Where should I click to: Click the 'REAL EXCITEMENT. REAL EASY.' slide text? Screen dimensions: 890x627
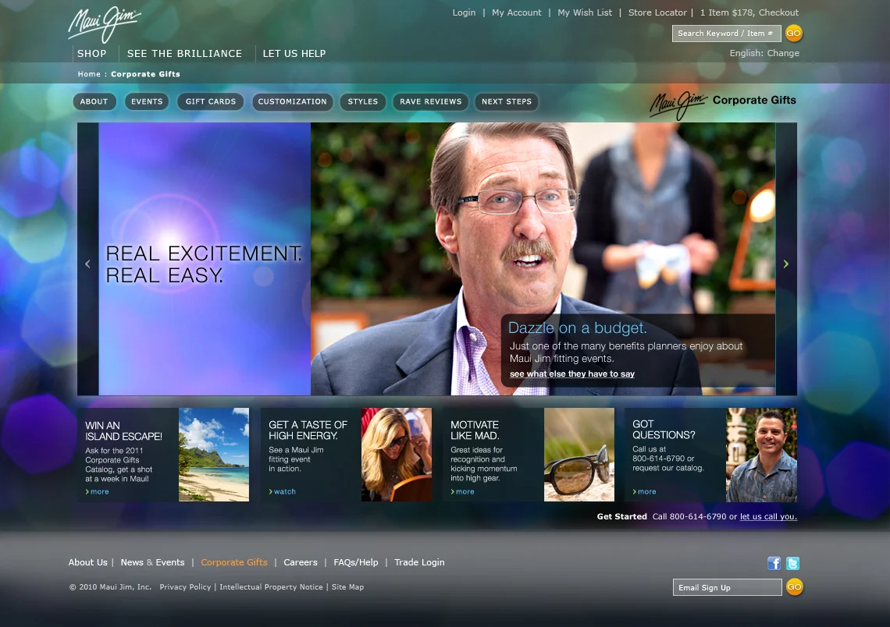click(205, 264)
